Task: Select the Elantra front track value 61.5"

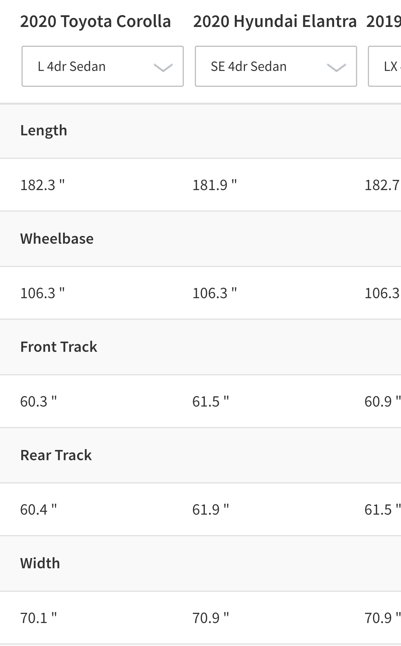Action: [211, 401]
